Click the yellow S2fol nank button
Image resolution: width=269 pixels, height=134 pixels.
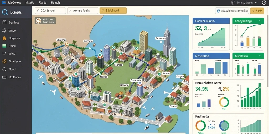(x=113, y=10)
